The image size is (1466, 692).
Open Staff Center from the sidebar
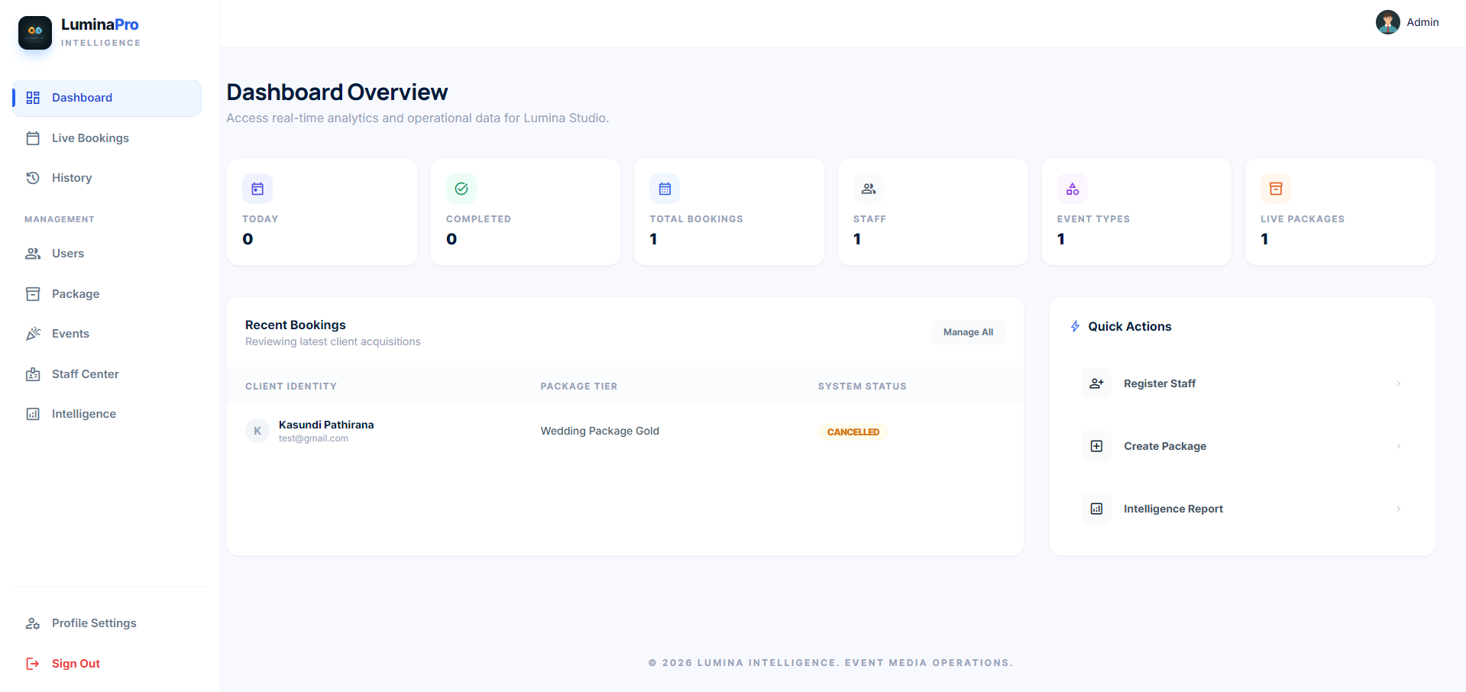(x=107, y=374)
